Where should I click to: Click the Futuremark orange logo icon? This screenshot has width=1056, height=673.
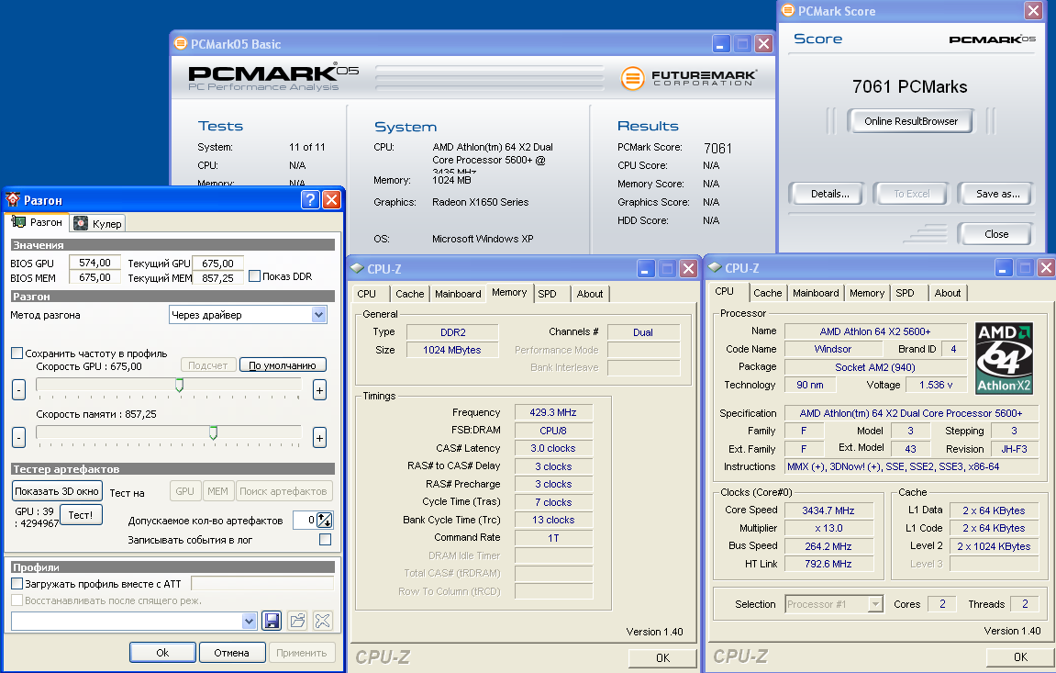pyautogui.click(x=632, y=78)
